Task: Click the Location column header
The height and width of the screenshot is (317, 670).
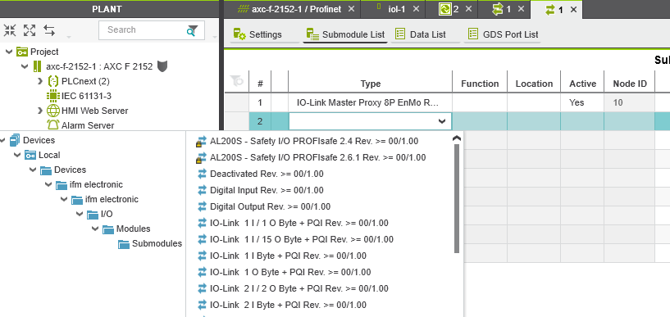Action: coord(534,84)
